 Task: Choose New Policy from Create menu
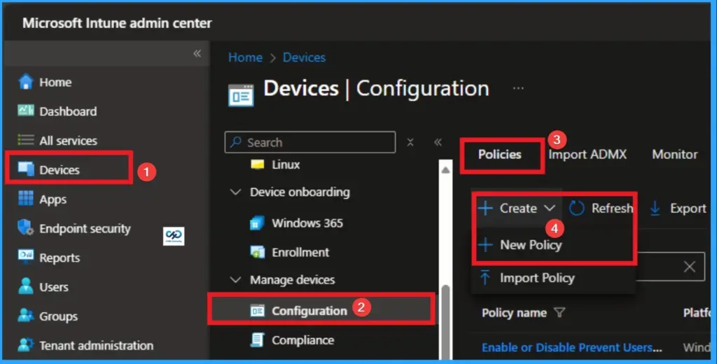coord(531,244)
